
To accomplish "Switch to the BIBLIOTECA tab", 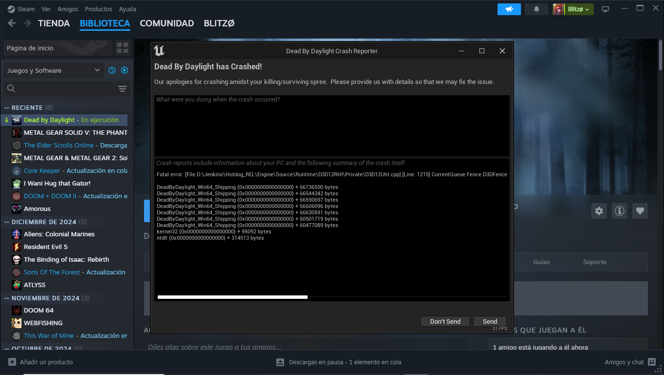I will (105, 23).
